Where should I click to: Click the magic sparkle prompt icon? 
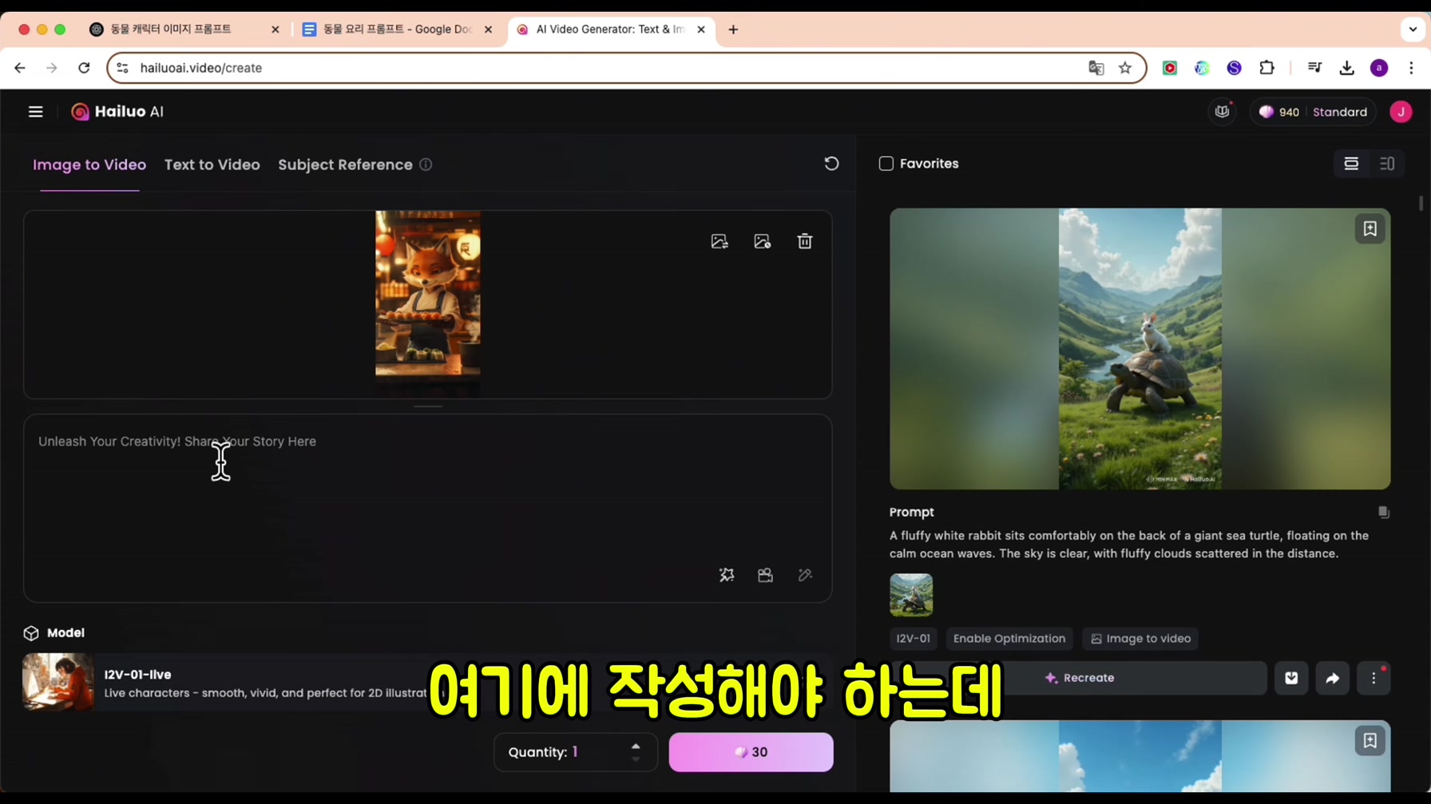coord(727,575)
